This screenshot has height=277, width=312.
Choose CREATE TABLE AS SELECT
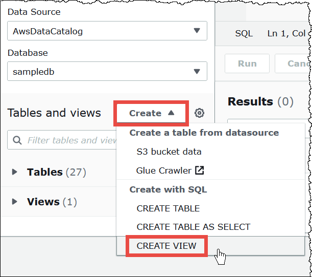tap(194, 227)
